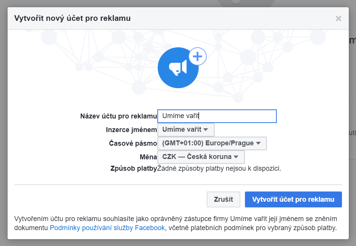This screenshot has width=356, height=246.
Task: Click the 'Název účtu pro reklamu' label
Action: [x=118, y=116]
